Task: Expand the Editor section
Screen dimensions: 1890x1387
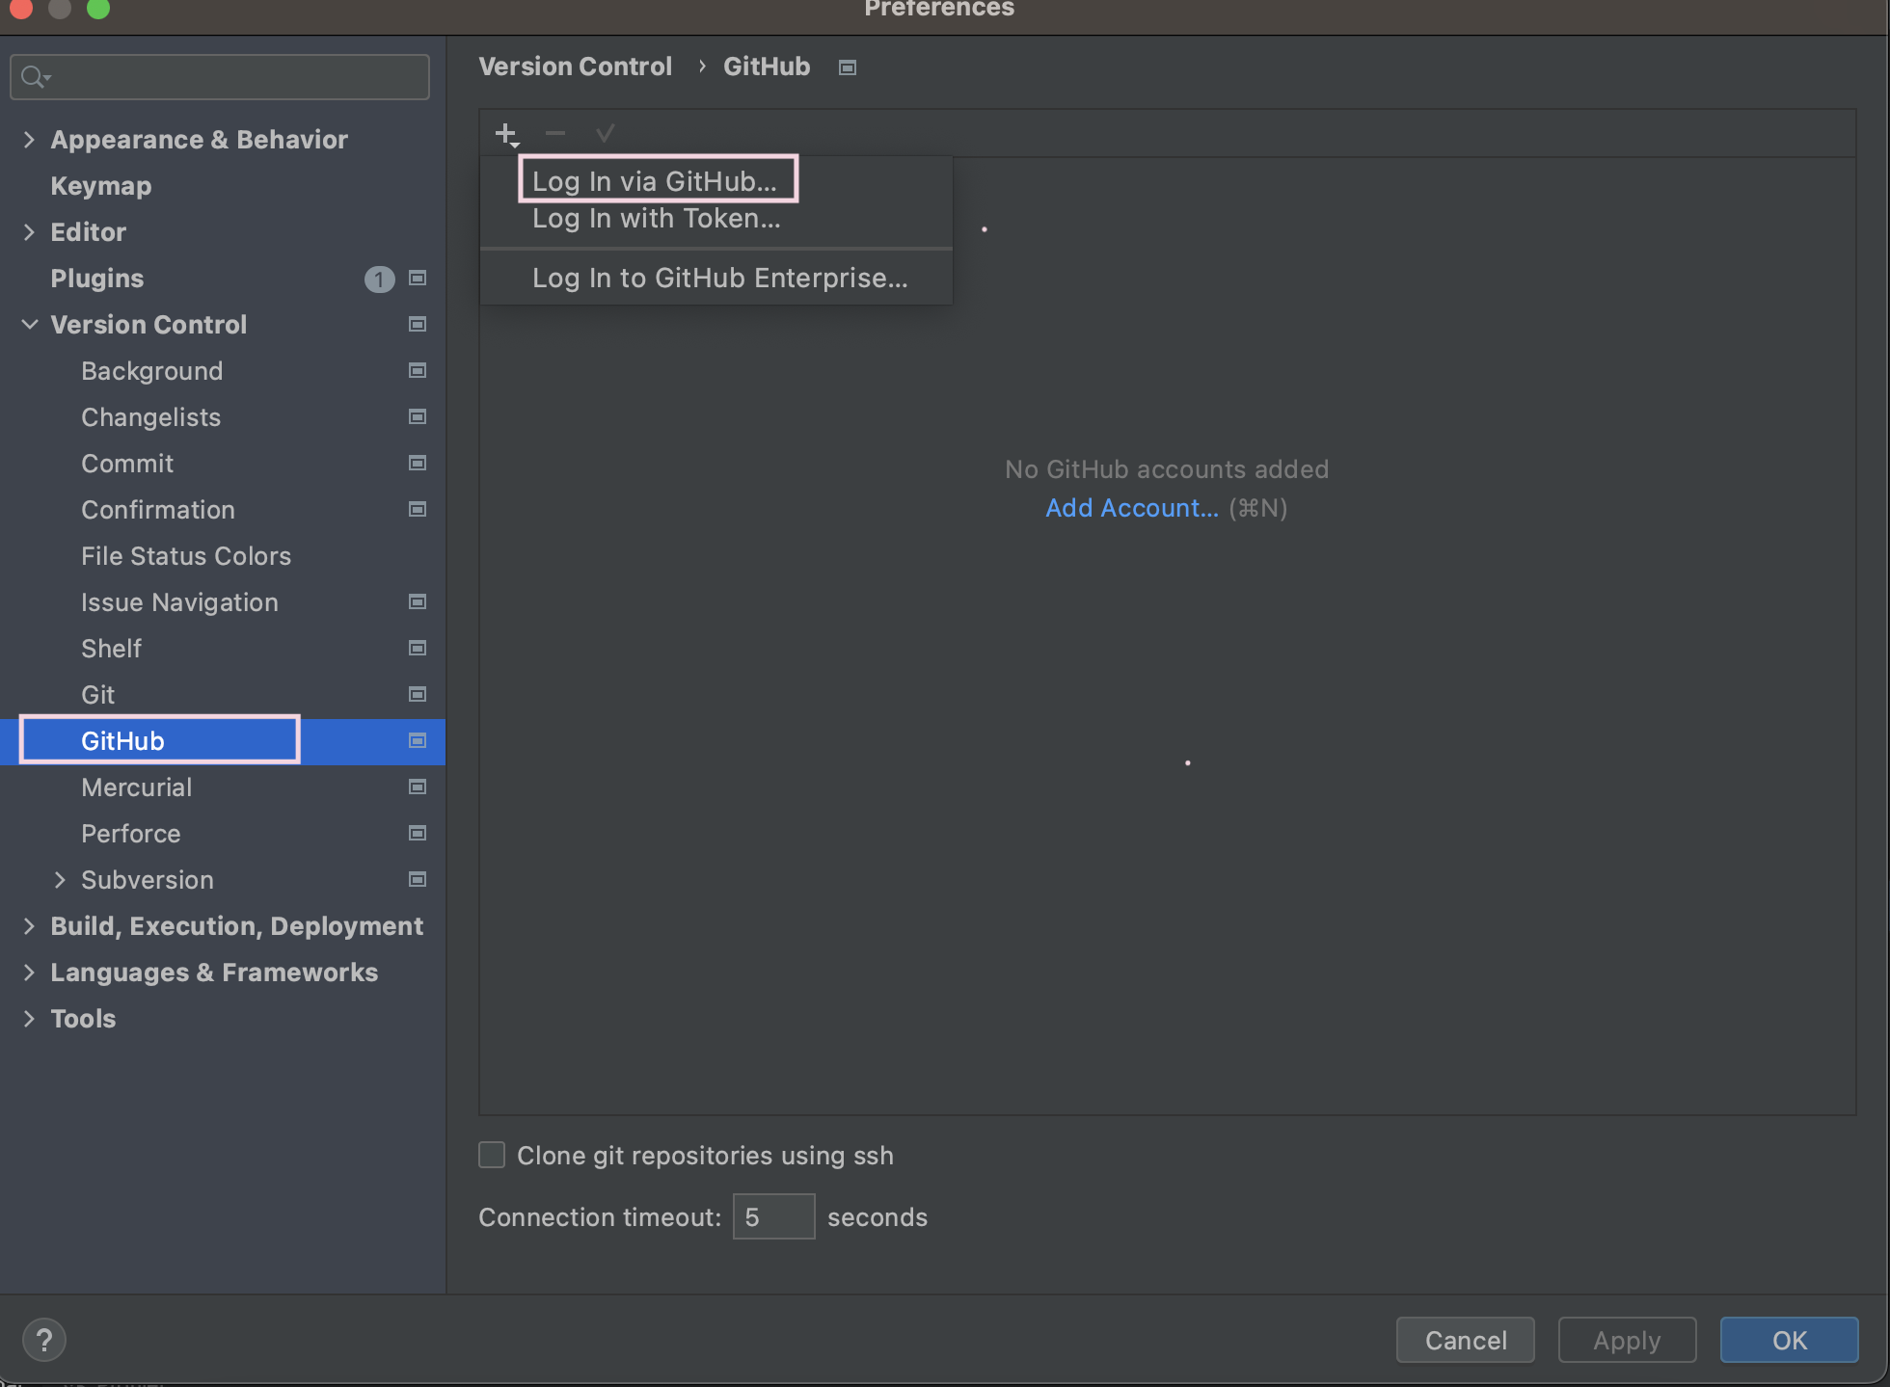Action: pyautogui.click(x=29, y=232)
